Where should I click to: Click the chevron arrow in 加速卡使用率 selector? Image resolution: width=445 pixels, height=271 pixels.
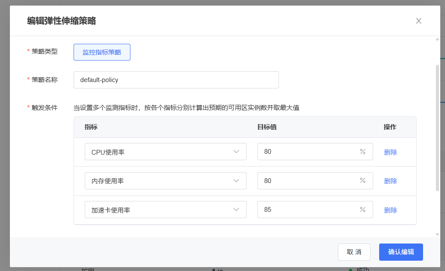pyautogui.click(x=236, y=210)
